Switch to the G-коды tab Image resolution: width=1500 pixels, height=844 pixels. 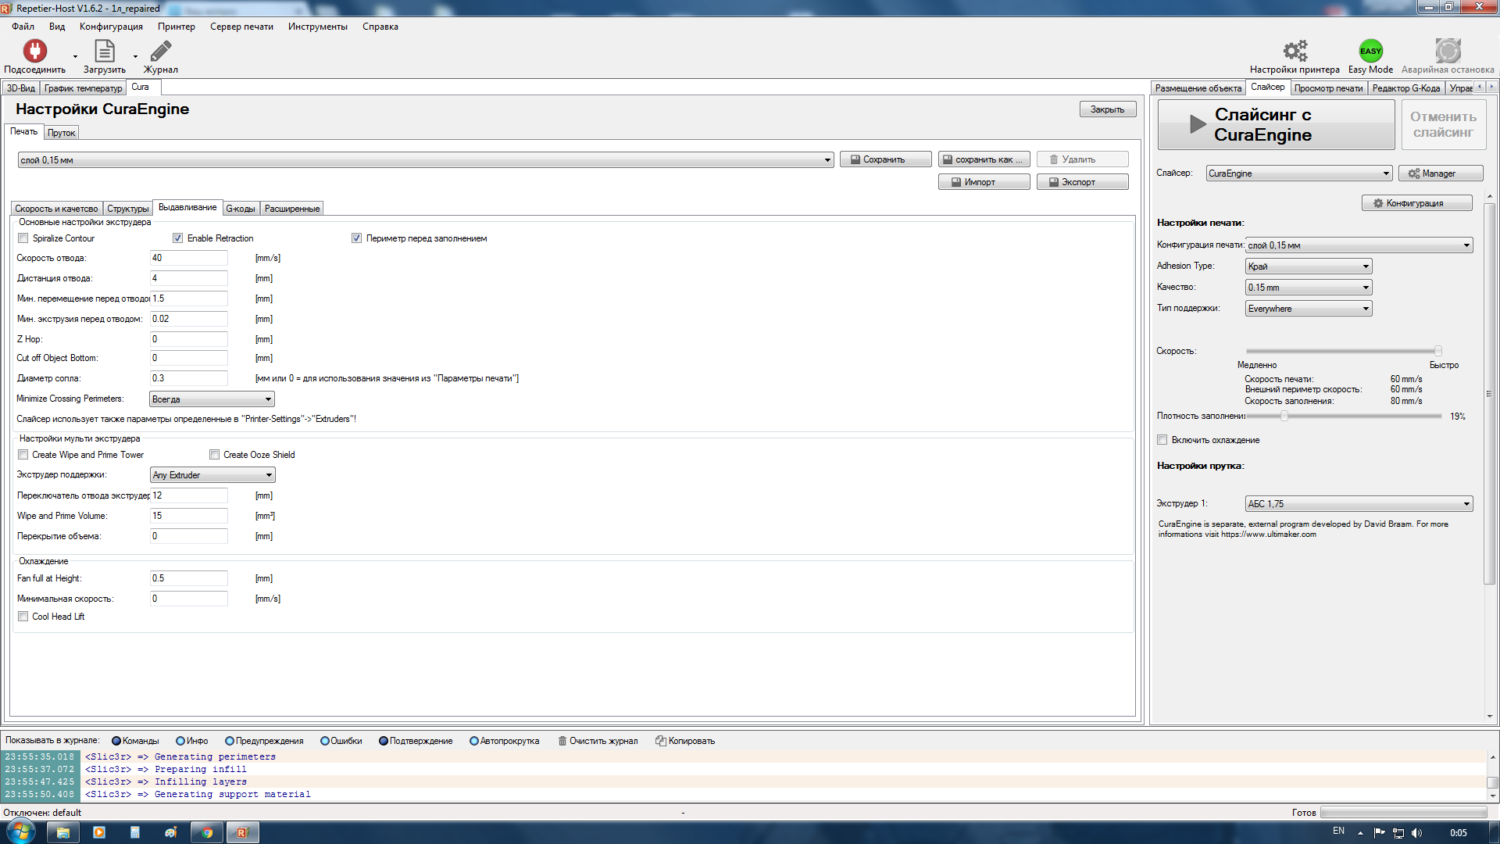(241, 209)
